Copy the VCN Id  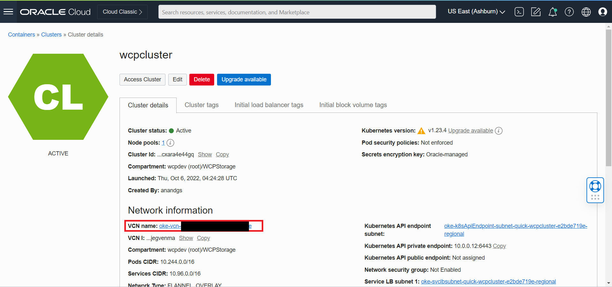203,238
